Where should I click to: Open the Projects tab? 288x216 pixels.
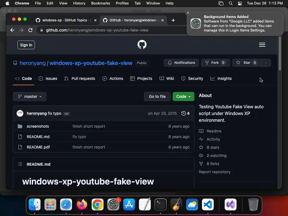point(141,78)
